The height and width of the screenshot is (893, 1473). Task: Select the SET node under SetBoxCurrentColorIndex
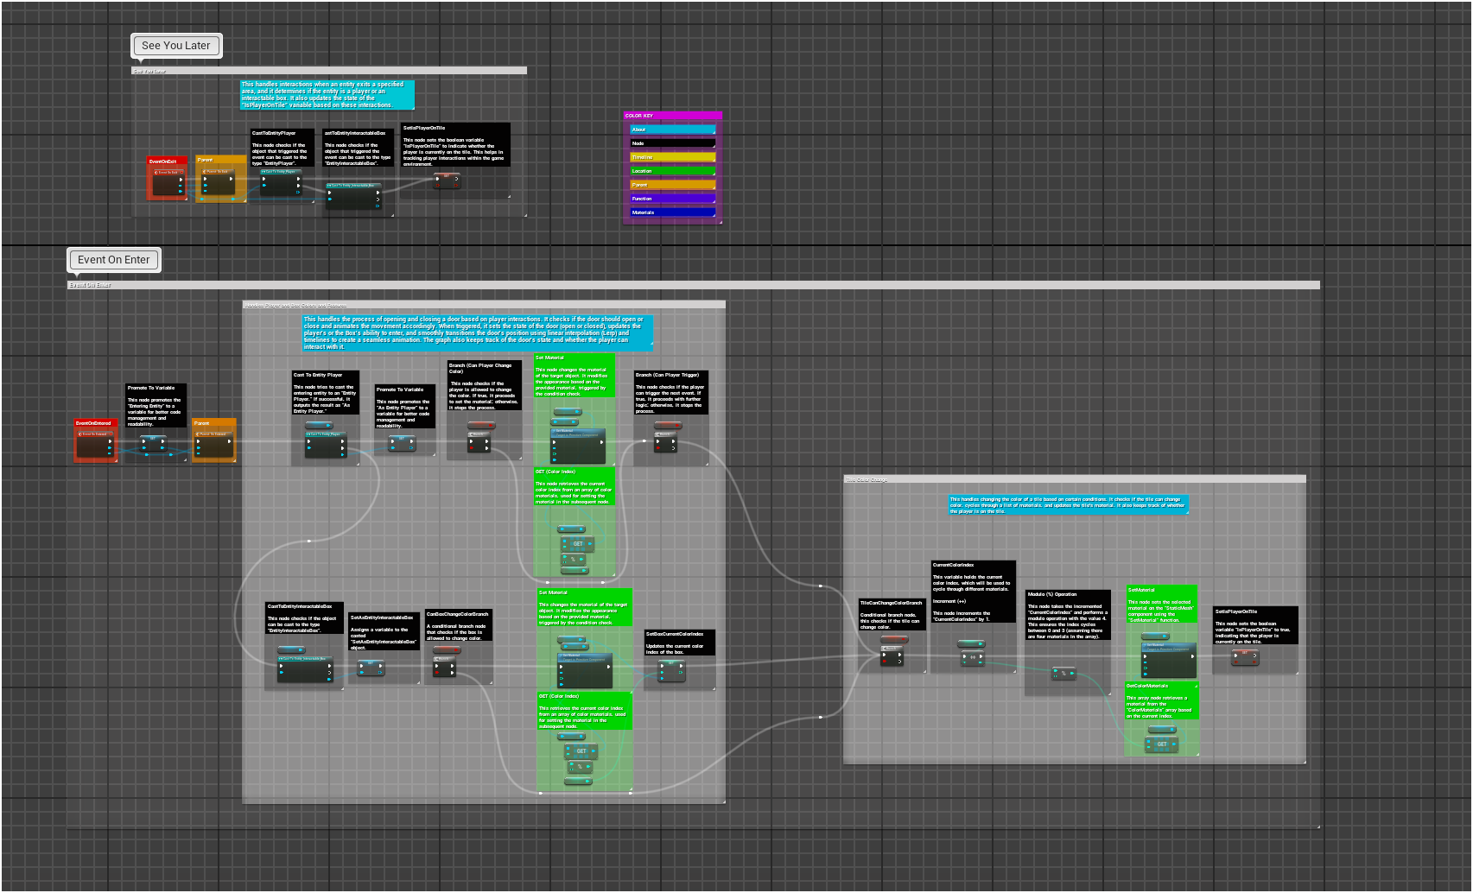coord(671,670)
